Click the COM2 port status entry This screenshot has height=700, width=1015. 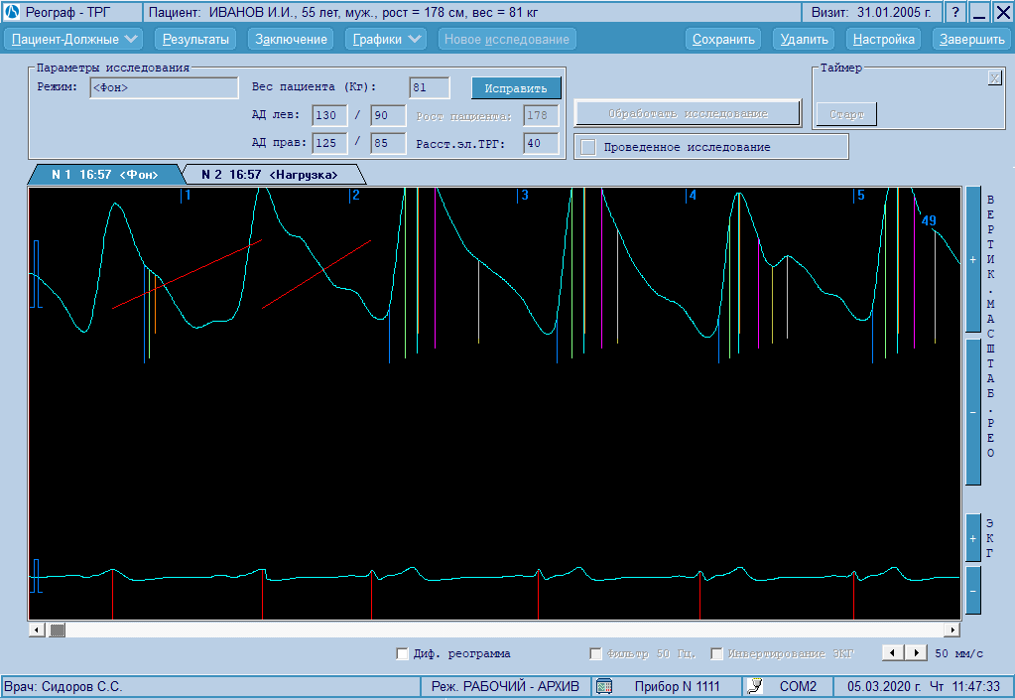[798, 686]
